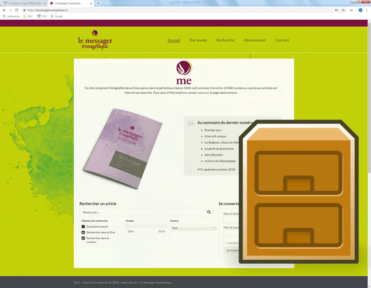Screen dimensions: 371x288
Task: Click the extension icon beside the star
Action: pos(351,10)
